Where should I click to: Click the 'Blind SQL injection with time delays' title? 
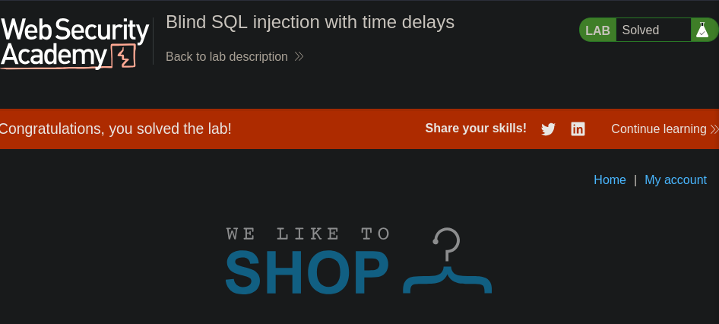point(310,22)
